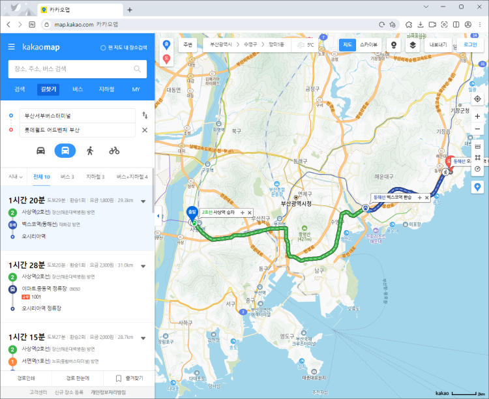Collapse side panel with arrow handle

pyautogui.click(x=158, y=216)
